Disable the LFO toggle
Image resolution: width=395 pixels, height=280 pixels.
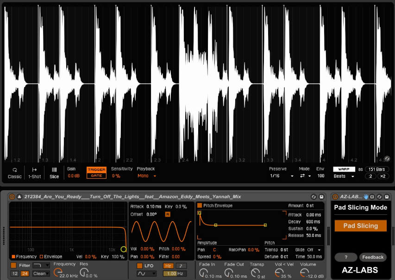coord(139,266)
